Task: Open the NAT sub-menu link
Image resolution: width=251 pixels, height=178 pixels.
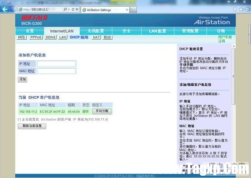Action: pyautogui.click(x=97, y=37)
